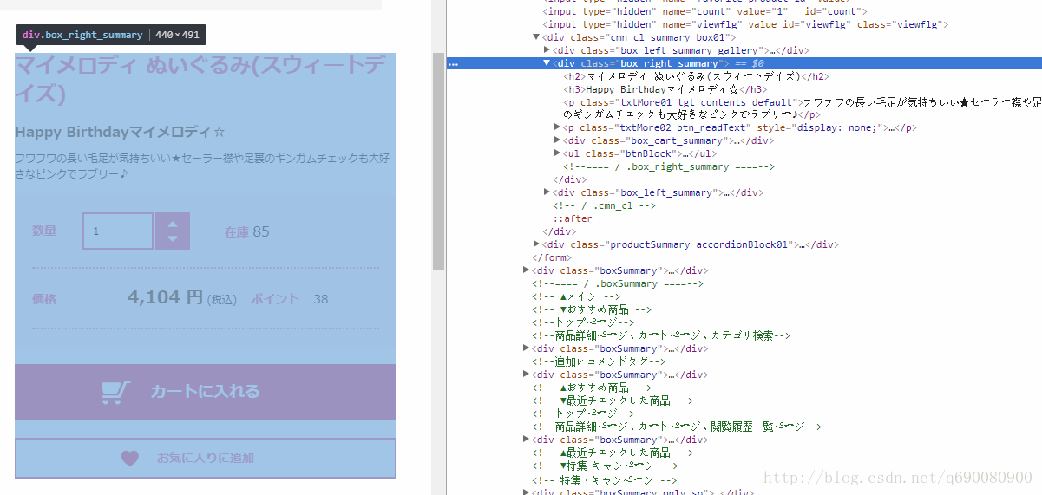Expand the div box_cart_summary node
Screen dimensions: 1042x495
click(557, 140)
